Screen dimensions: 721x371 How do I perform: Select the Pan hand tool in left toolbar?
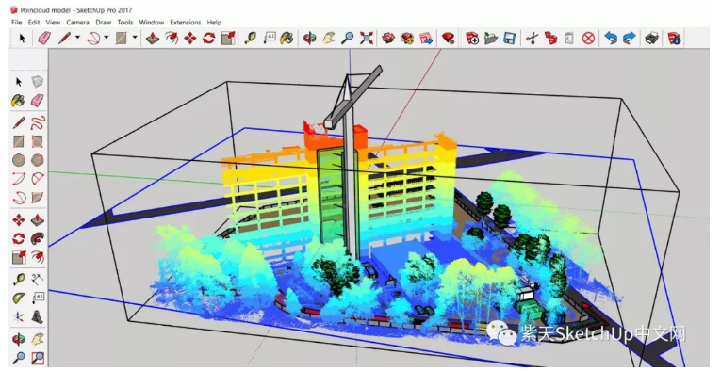pos(38,339)
